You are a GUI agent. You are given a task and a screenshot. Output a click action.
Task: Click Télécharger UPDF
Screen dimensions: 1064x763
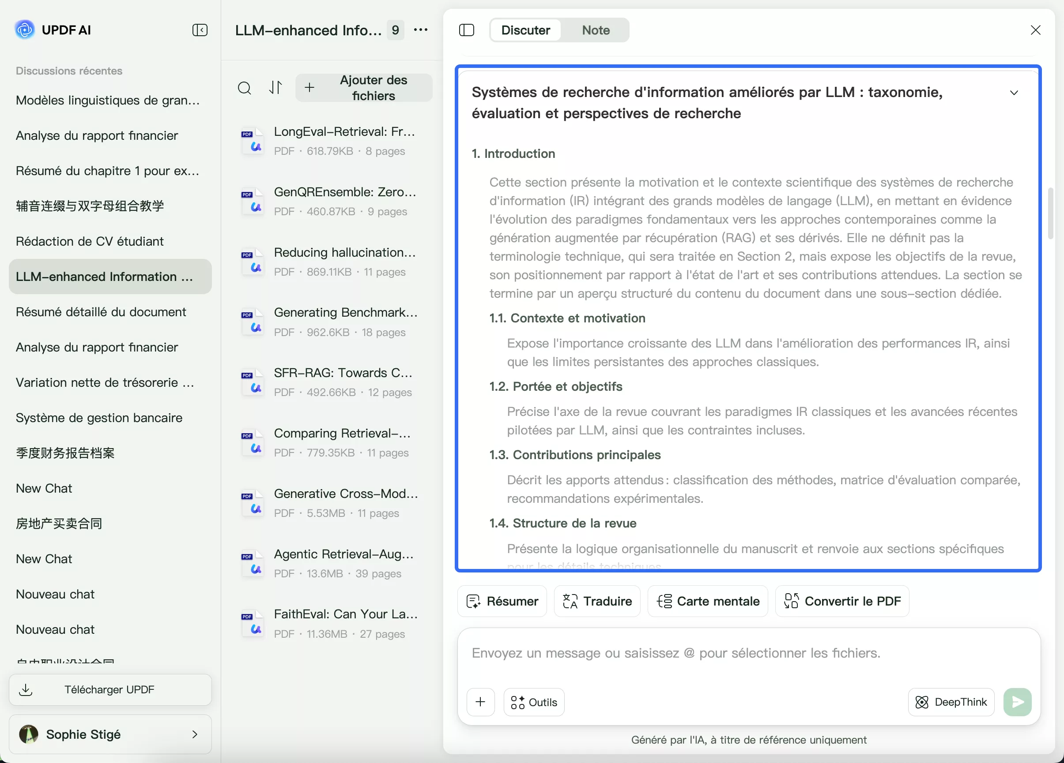point(110,689)
